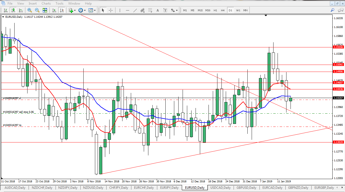Open the templates dropdown arrow
The width and height of the screenshot is (345, 192).
[x=95, y=10]
